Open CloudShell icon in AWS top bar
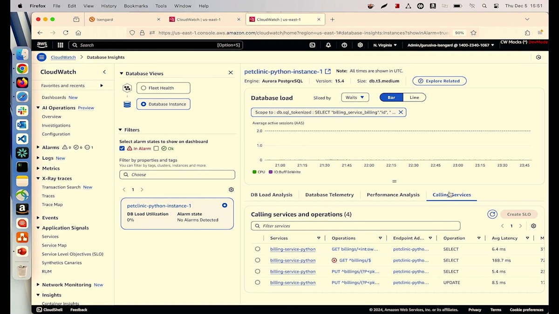Screen dimensions: 559x314 (313, 45)
